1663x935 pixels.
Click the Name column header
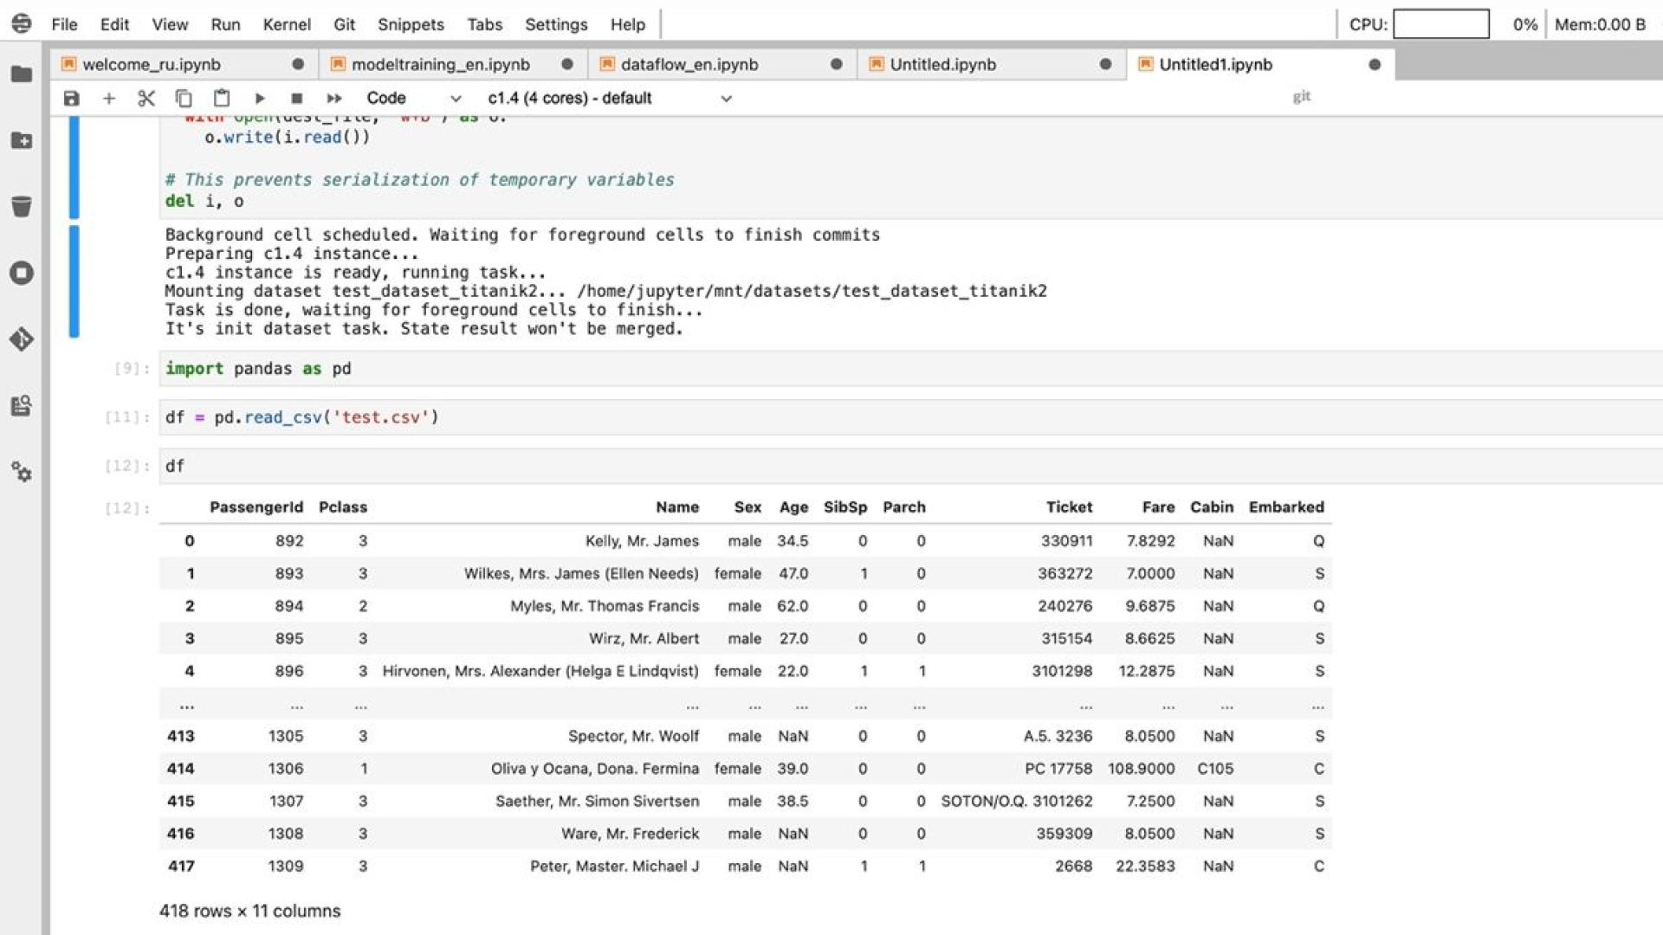pyautogui.click(x=677, y=507)
